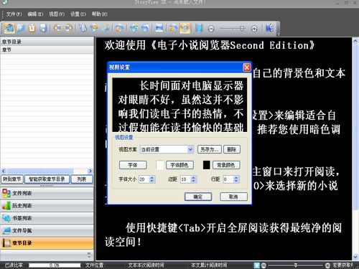Switch to the 文件列表 sidebar tab
Image resolution: width=359 pixels, height=269 pixels.
(x=47, y=193)
